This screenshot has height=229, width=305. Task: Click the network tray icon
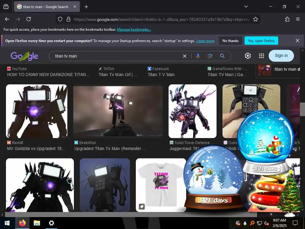click(259, 223)
